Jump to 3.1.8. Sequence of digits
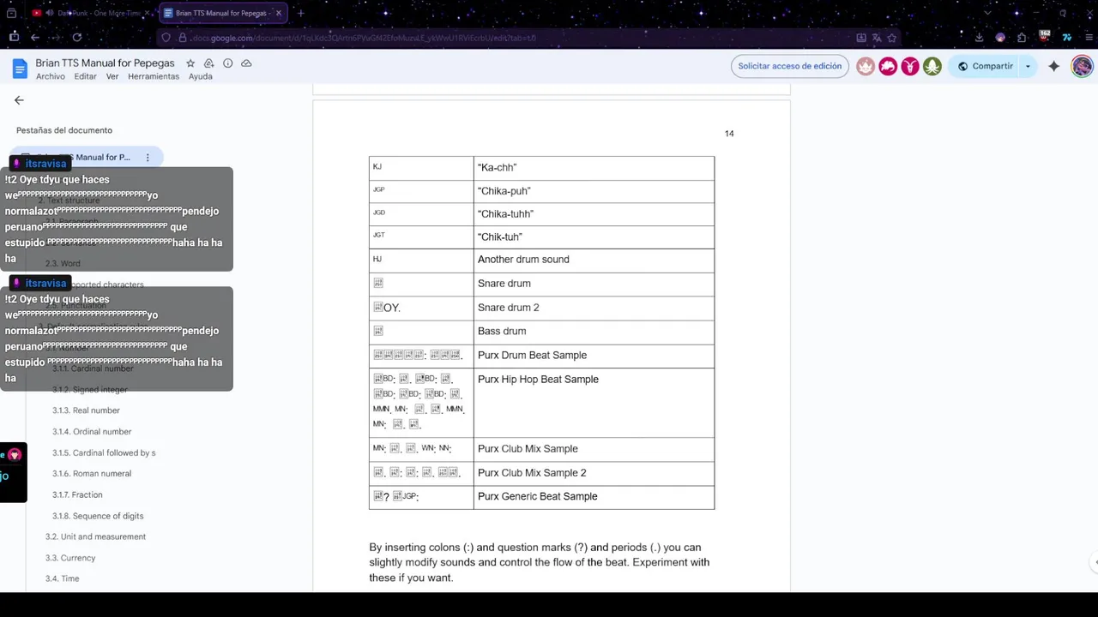The height and width of the screenshot is (617, 1098). 98,516
